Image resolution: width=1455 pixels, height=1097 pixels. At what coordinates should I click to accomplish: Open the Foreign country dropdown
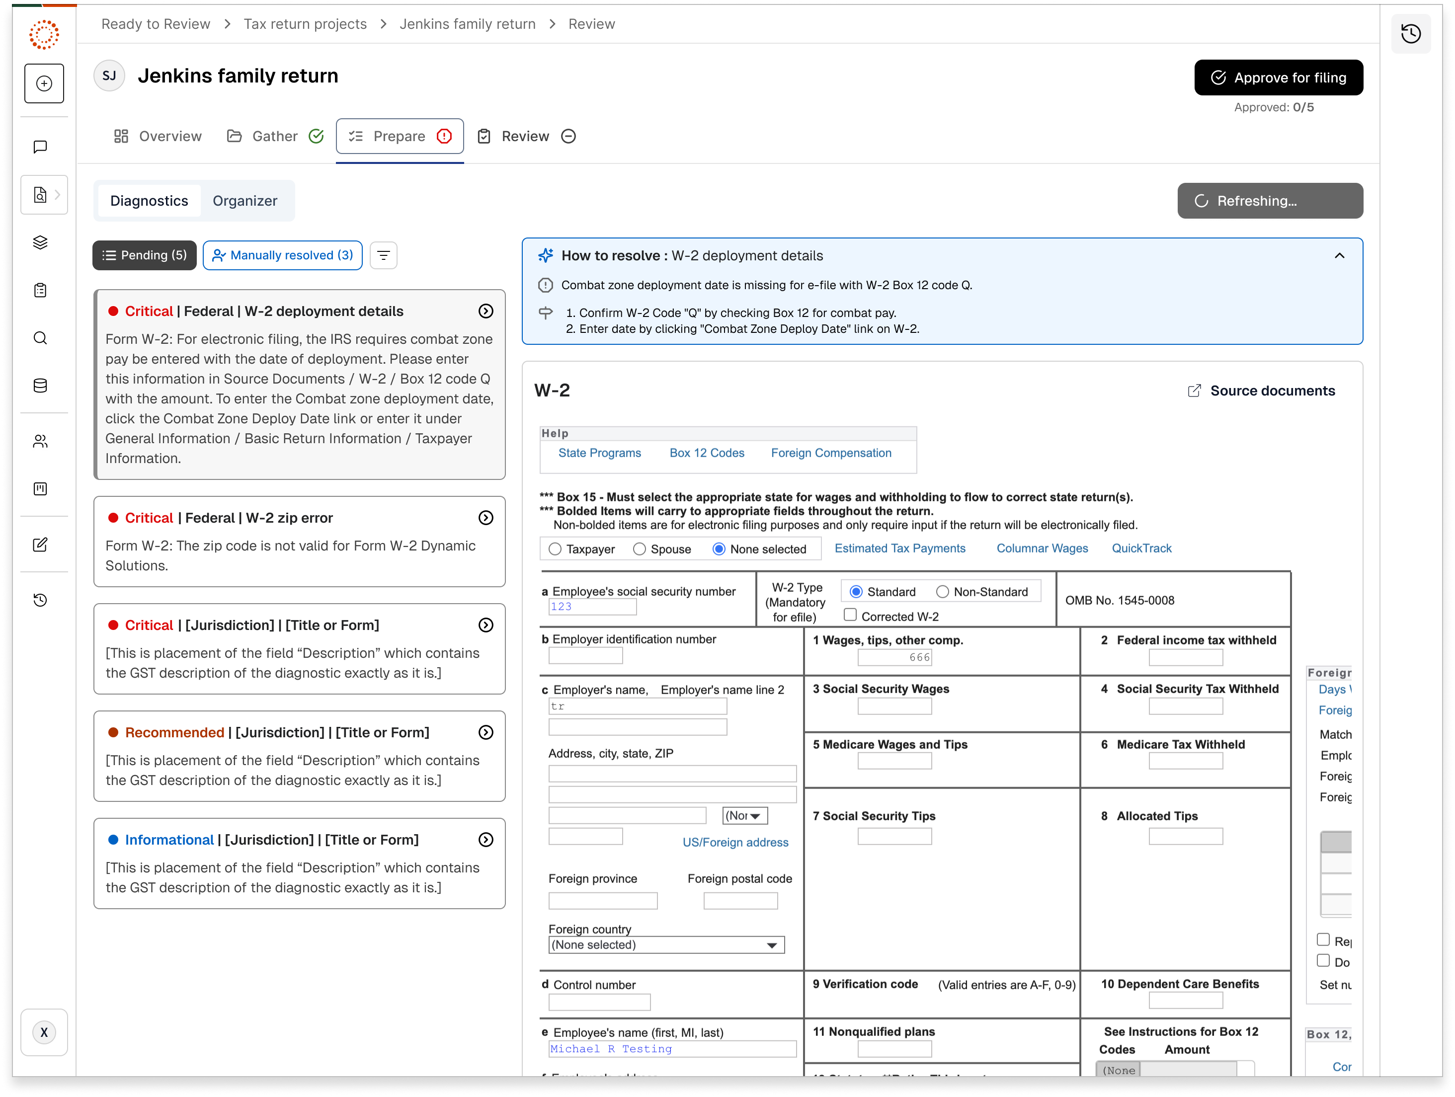666,945
